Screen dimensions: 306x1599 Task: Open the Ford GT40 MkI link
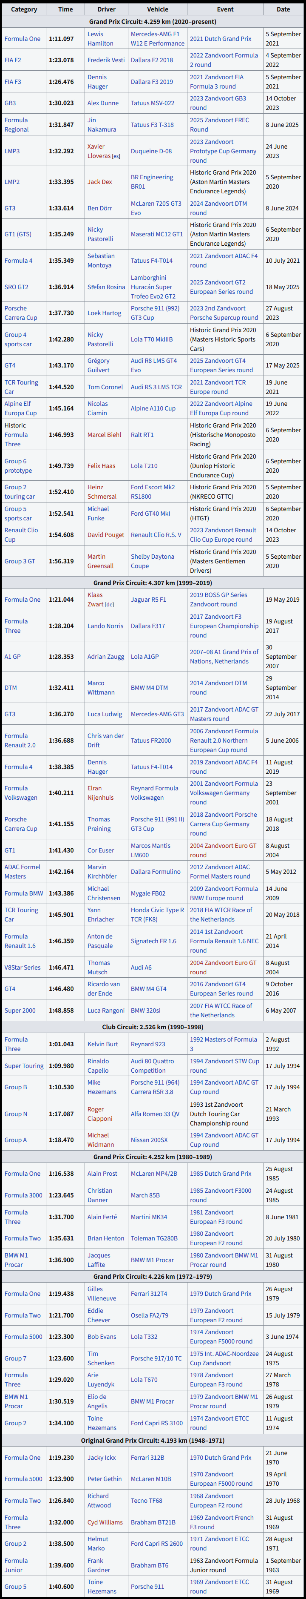[x=150, y=514]
